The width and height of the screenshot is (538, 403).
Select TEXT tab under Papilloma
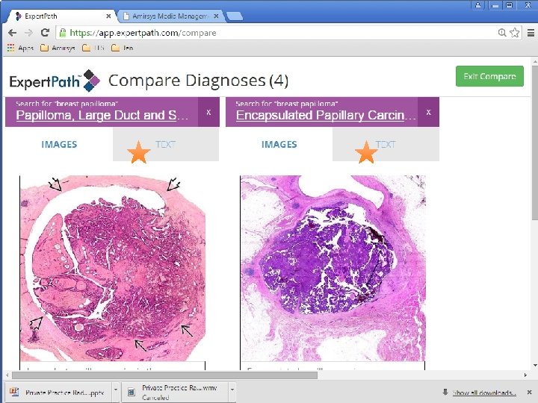click(x=166, y=144)
